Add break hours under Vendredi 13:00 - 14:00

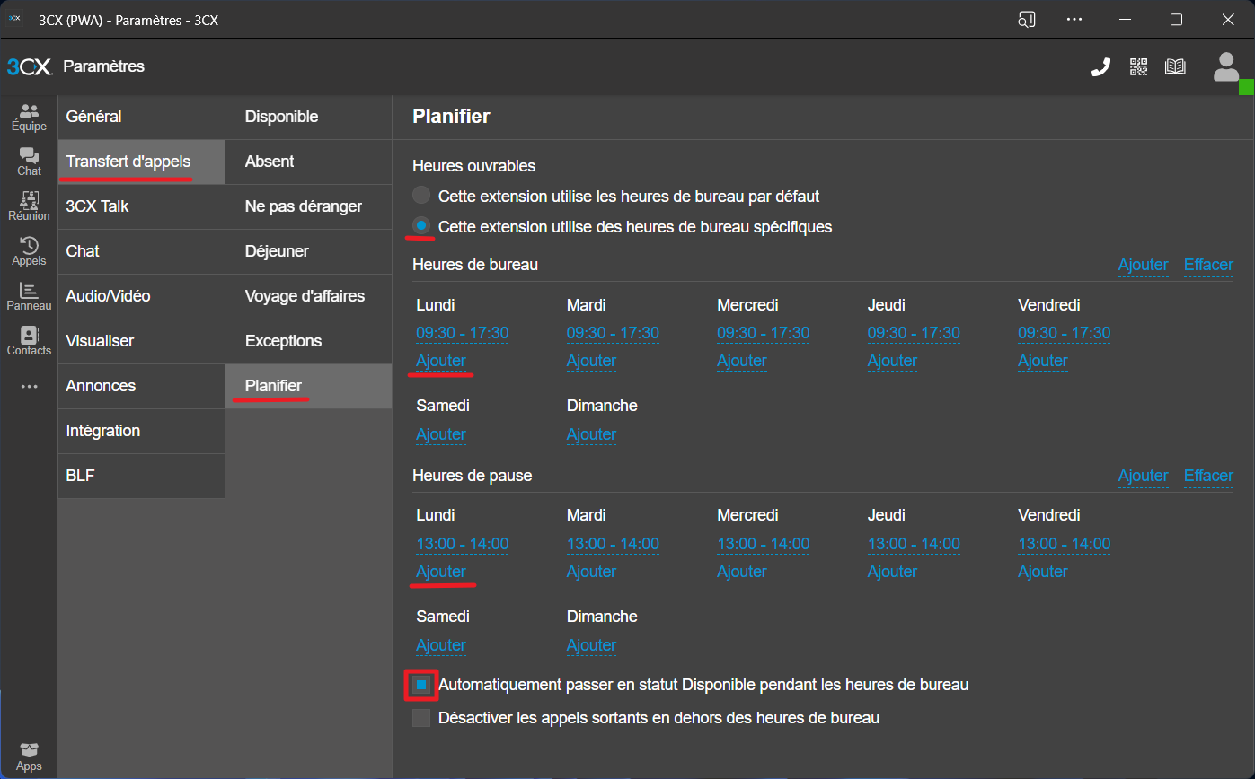point(1043,572)
